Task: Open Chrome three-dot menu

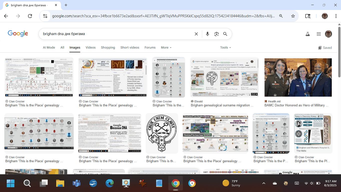Action: tap(336, 16)
